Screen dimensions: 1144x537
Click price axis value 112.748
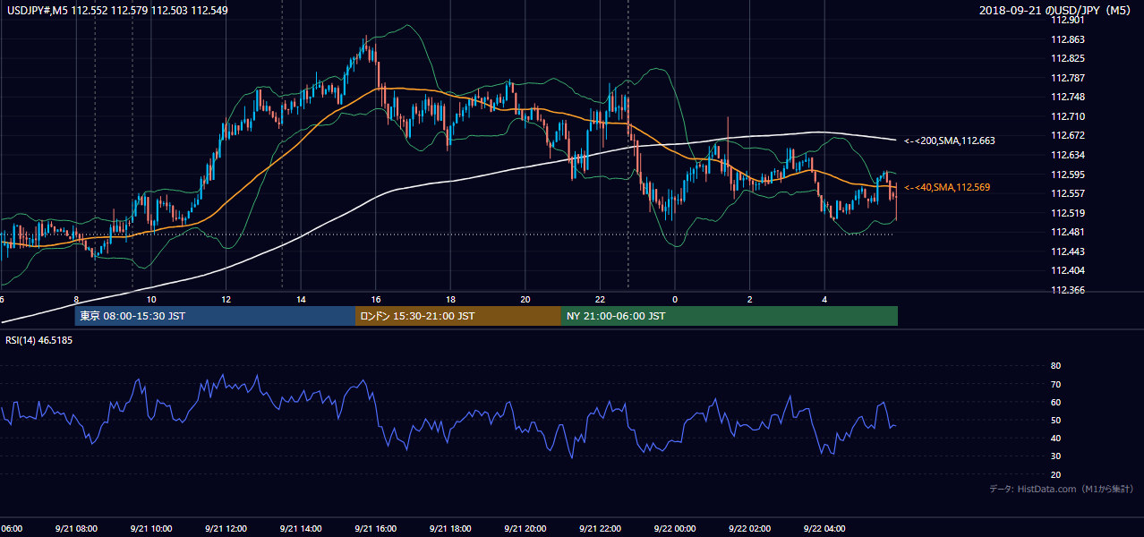(1067, 97)
